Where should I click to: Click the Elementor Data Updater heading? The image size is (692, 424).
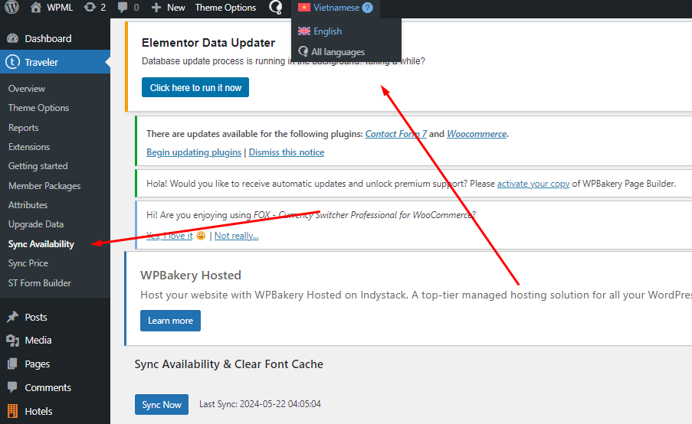tap(208, 43)
